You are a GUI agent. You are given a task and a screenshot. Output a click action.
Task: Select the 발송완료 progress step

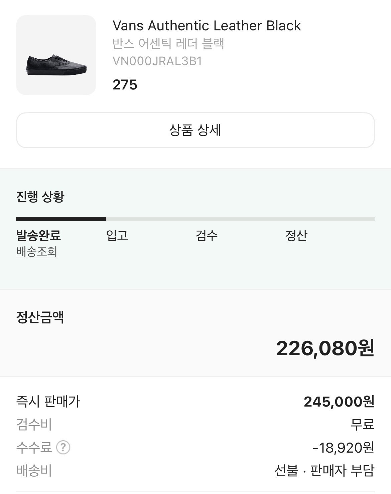click(38, 235)
